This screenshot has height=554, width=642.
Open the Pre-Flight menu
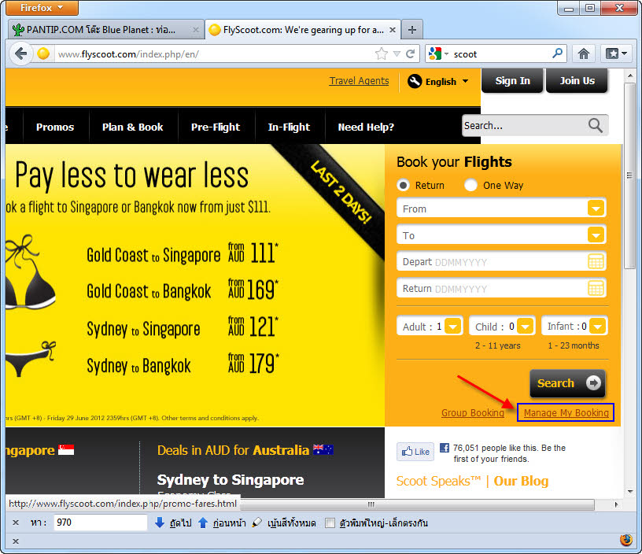click(216, 127)
